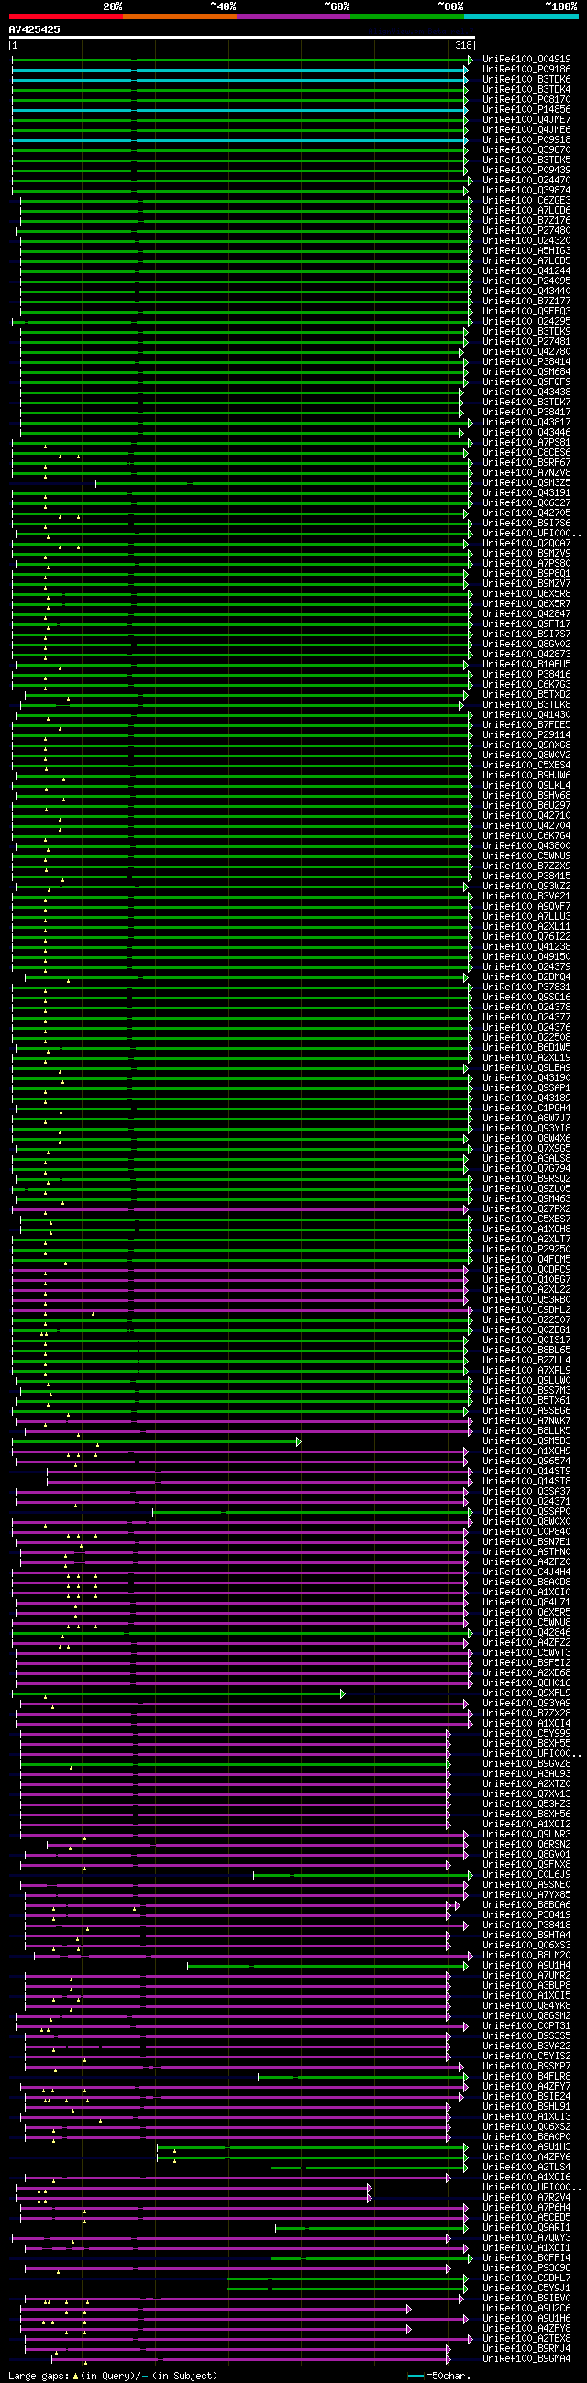The height and width of the screenshot is (2383, 587).
Task: Select label UniRef100_Q43817
Action: coord(526,423)
